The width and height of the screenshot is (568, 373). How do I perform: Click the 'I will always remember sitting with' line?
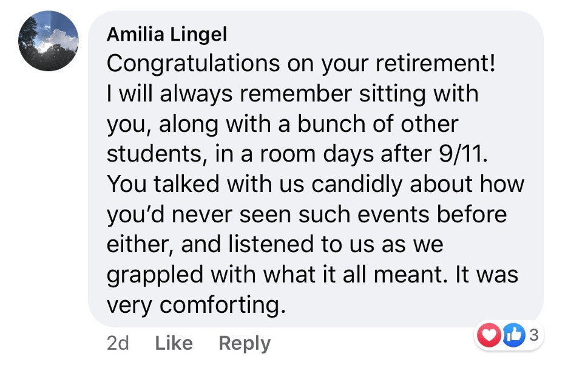point(292,94)
